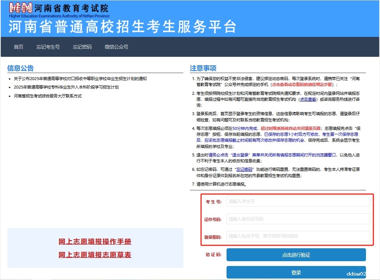Click the 点击查看 link for local exam offices

click(x=308, y=100)
